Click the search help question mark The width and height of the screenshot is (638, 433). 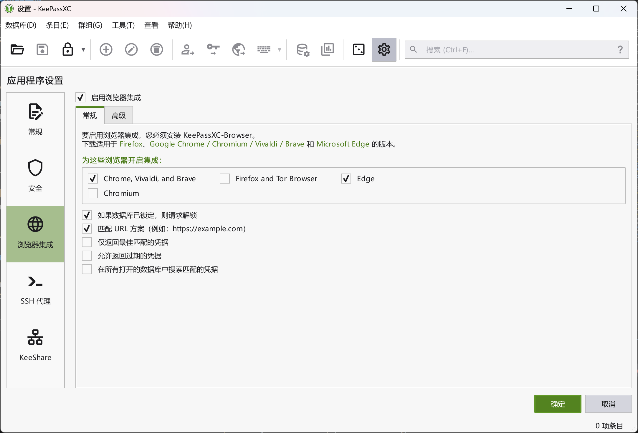tap(620, 49)
